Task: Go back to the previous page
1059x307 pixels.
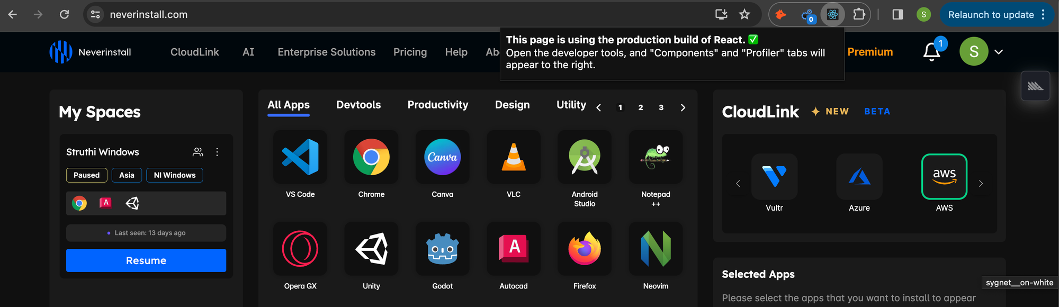Action: point(13,15)
